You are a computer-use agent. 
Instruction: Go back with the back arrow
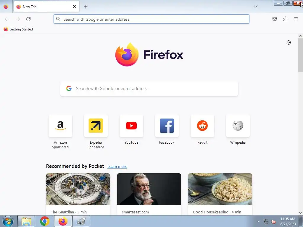tap(7, 19)
